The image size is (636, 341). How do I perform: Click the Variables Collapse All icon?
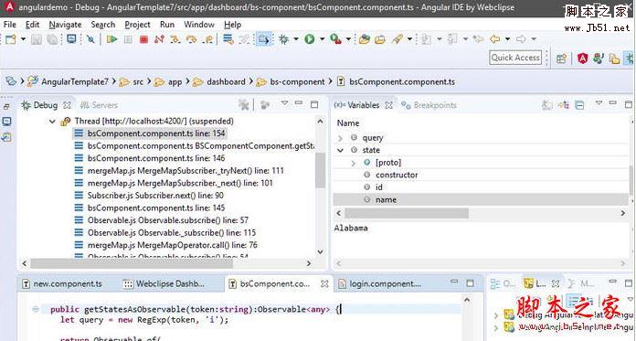pos(580,105)
